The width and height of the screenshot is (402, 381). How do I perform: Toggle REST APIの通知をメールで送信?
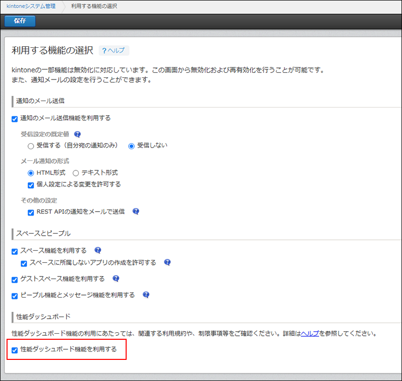tap(31, 212)
